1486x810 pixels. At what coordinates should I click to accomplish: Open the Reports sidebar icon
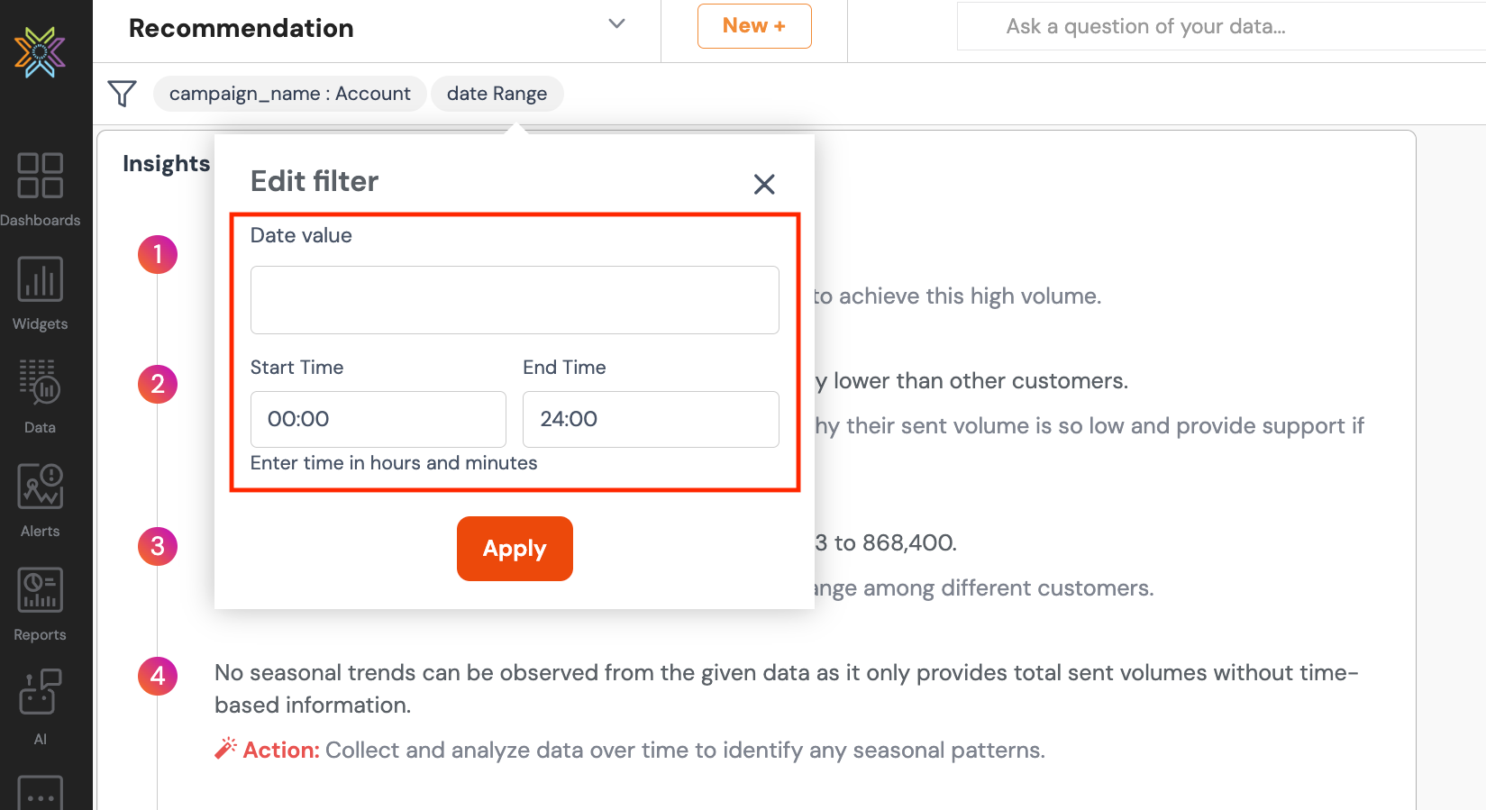coord(41,589)
